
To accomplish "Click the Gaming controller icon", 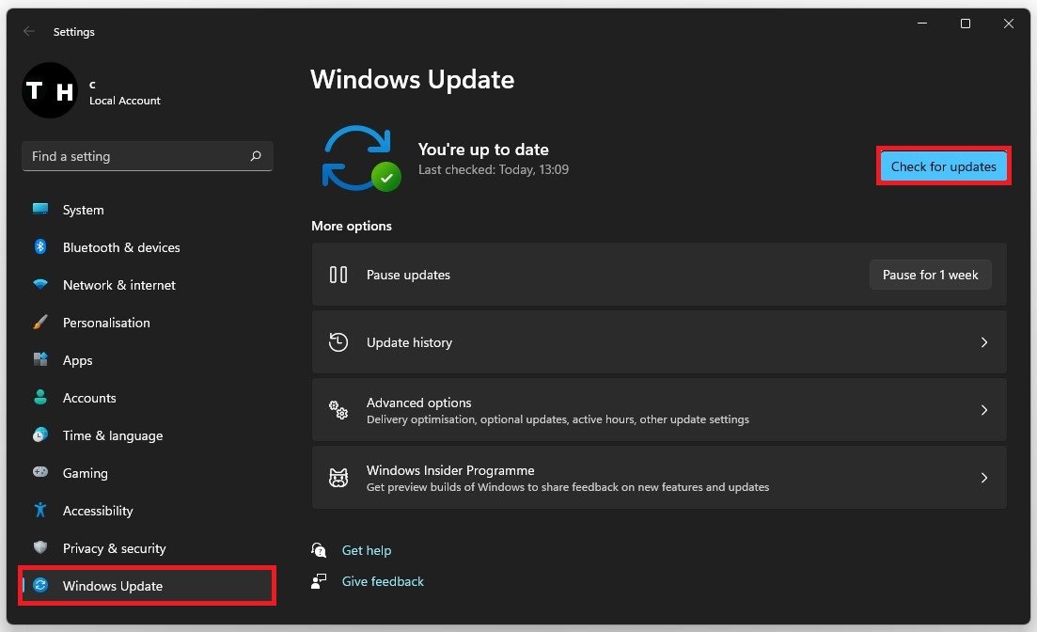I will 40,472.
